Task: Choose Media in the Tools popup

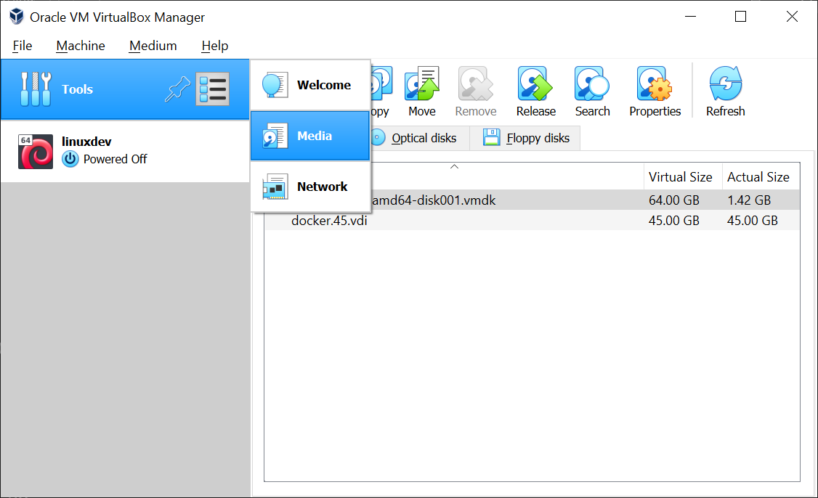Action: (310, 136)
